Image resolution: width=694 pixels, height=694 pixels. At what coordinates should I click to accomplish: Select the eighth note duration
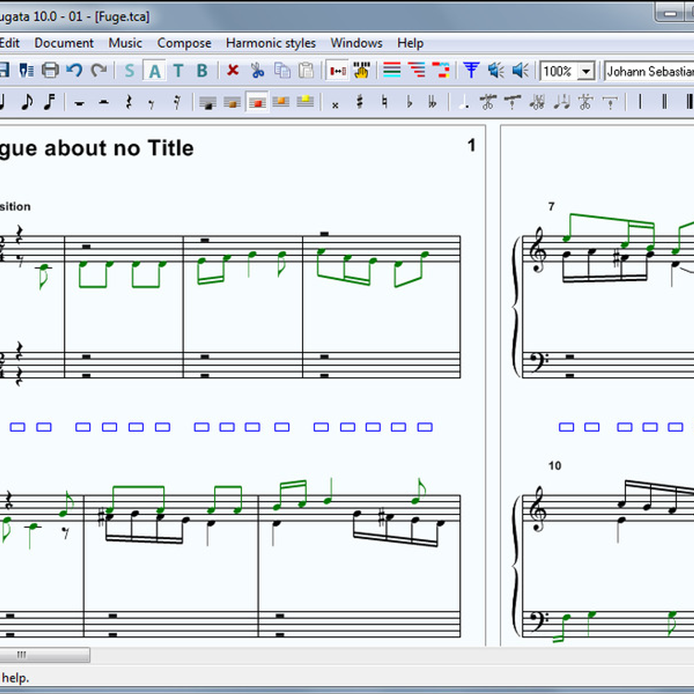(x=26, y=102)
